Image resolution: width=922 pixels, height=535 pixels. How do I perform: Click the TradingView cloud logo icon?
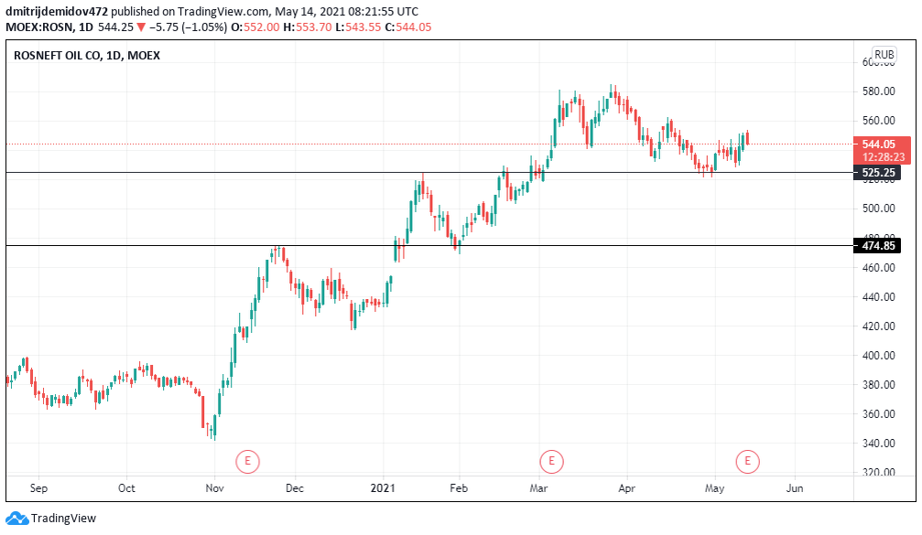(17, 518)
